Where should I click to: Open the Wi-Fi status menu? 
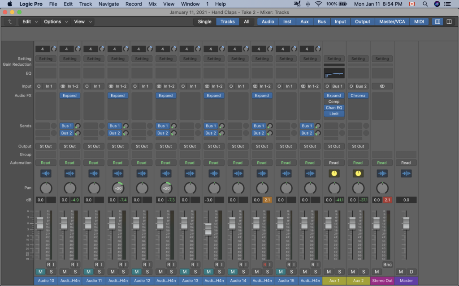(x=318, y=4)
